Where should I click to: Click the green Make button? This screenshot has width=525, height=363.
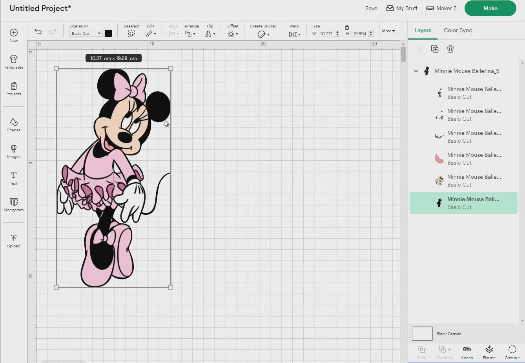490,8
